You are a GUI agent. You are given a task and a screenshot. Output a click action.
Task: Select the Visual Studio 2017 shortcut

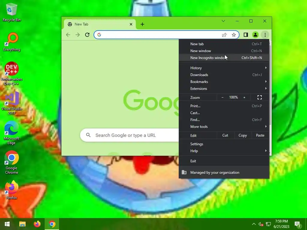12,103
